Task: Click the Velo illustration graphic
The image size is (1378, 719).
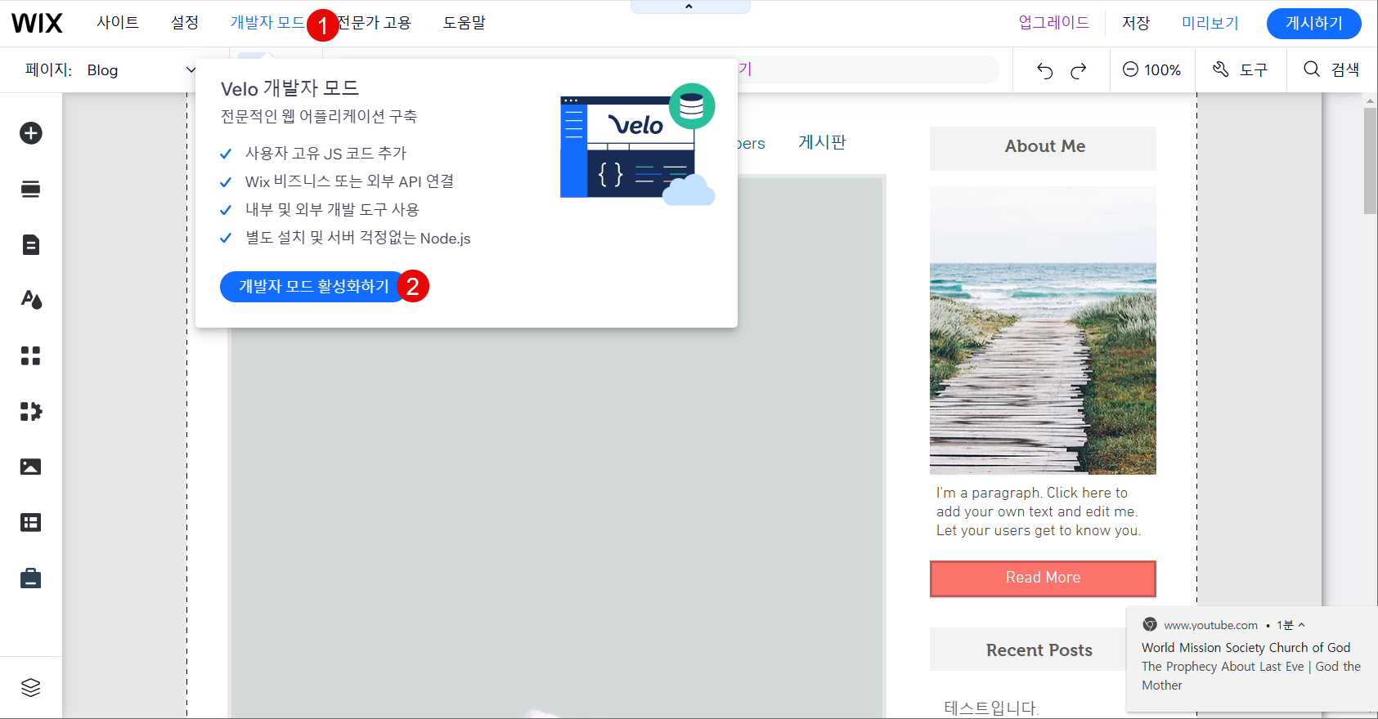Action: pyautogui.click(x=638, y=144)
